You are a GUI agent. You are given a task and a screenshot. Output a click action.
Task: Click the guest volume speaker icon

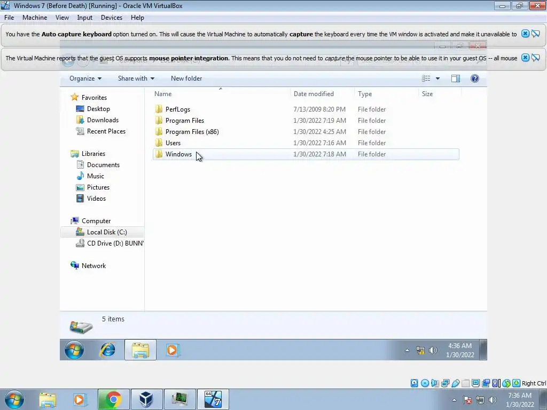point(433,350)
